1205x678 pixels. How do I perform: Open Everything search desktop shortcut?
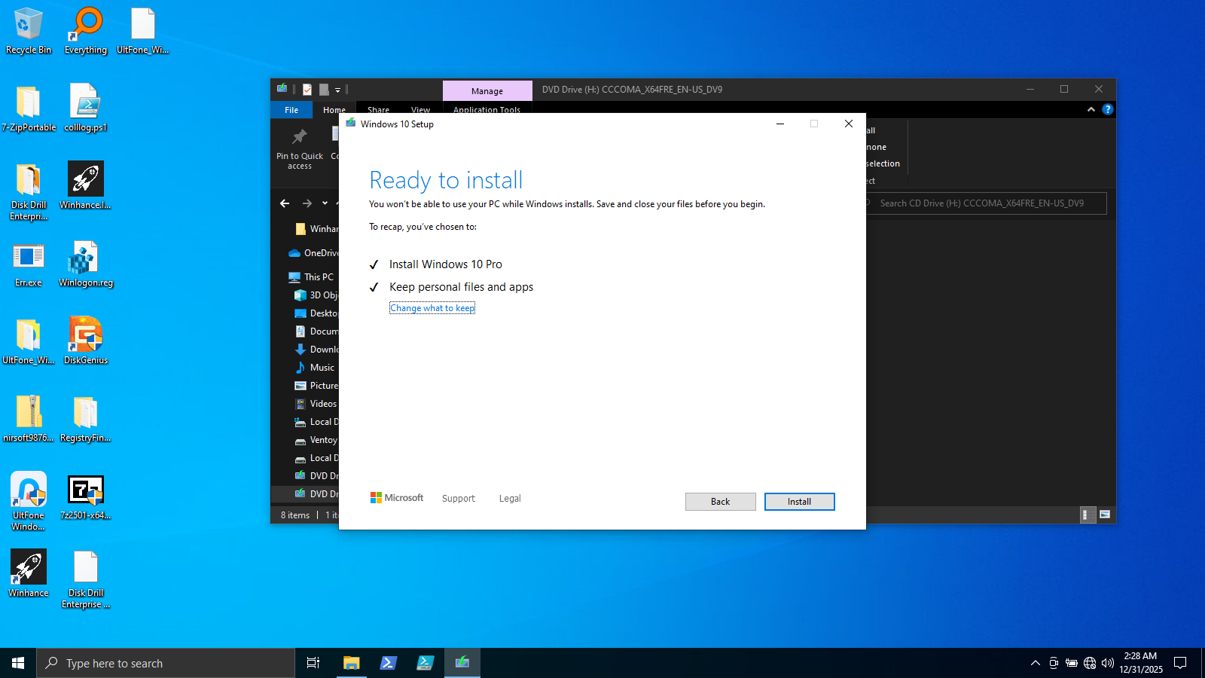(86, 31)
